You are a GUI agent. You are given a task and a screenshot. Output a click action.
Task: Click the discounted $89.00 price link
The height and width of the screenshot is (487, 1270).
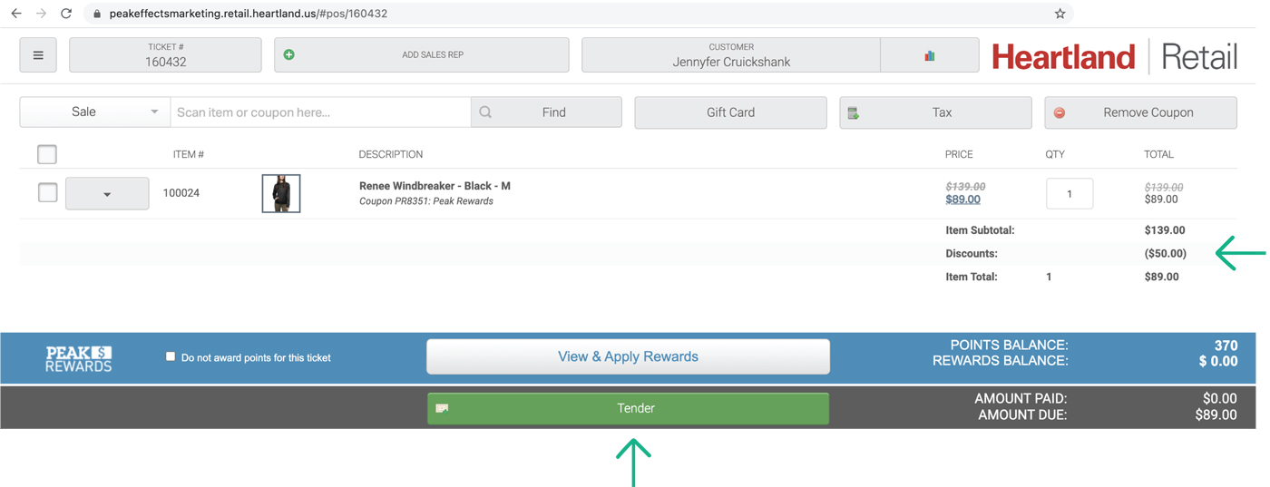pos(962,200)
